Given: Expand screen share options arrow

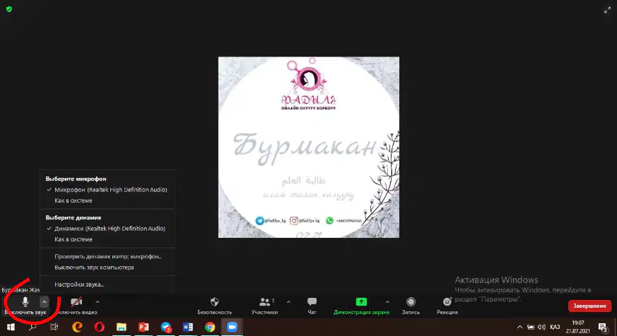Looking at the screenshot, I should pos(387,302).
